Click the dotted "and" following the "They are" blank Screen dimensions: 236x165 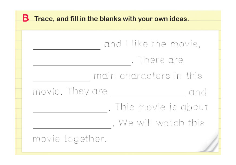[x=197, y=92]
